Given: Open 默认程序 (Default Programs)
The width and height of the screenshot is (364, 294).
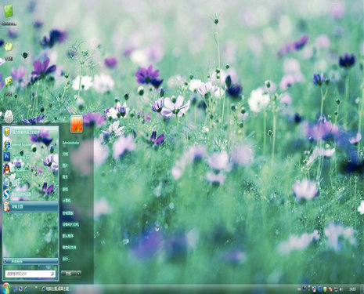Looking at the screenshot, I should (68, 236).
